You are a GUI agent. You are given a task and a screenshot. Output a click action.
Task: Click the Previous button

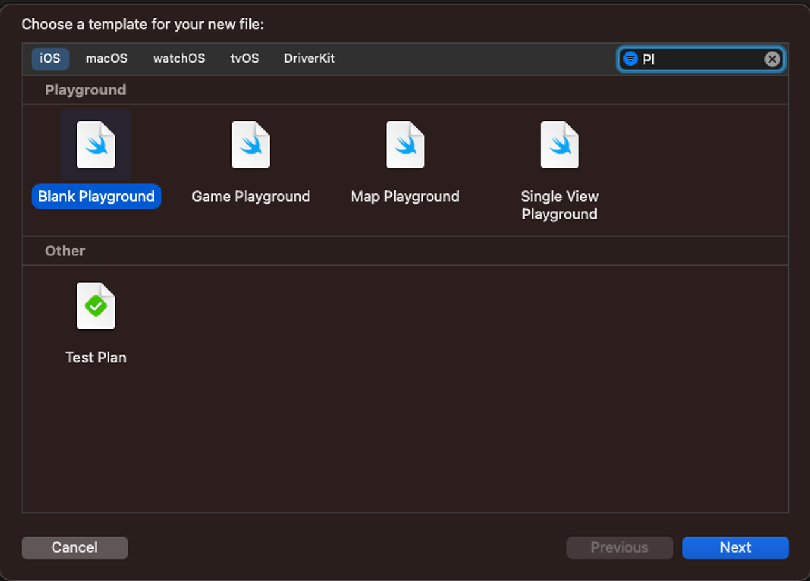point(620,547)
